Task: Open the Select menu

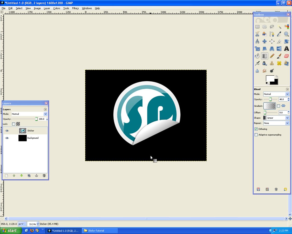Action: tap(19, 8)
